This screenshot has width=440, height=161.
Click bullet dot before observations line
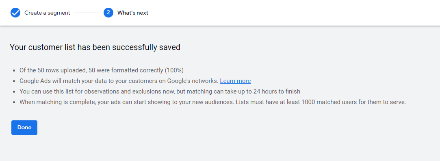(x=14, y=92)
